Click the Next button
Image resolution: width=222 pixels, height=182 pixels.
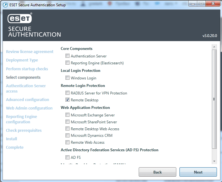pos(198,172)
